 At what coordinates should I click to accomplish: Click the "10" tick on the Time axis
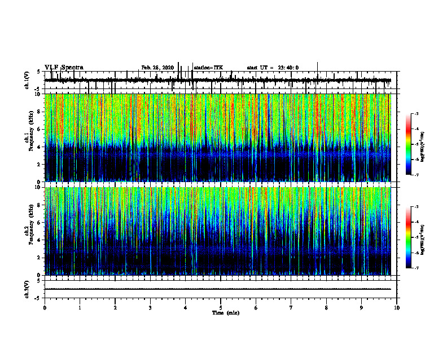click(x=397, y=308)
